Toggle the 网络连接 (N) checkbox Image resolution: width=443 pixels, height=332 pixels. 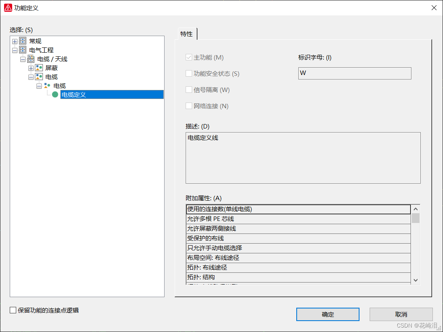click(189, 106)
